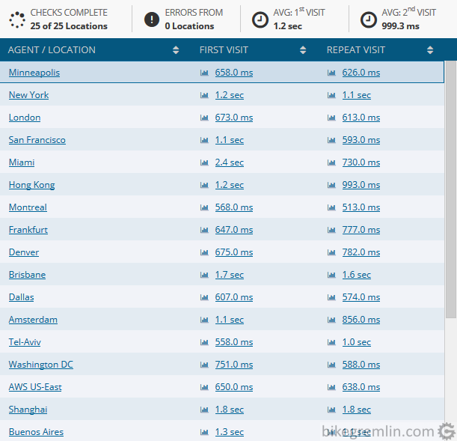Image resolution: width=457 pixels, height=441 pixels.
Task: Sort by Agent / Location column arrows
Action: (x=176, y=50)
